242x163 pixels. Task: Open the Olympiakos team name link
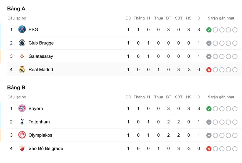point(40,135)
